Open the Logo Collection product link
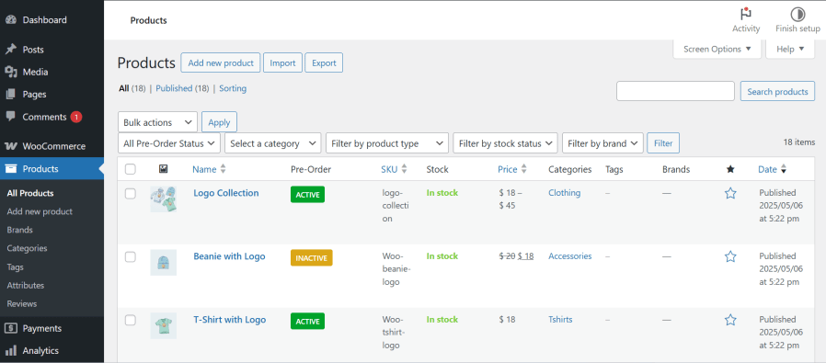826x363 pixels. [x=226, y=193]
